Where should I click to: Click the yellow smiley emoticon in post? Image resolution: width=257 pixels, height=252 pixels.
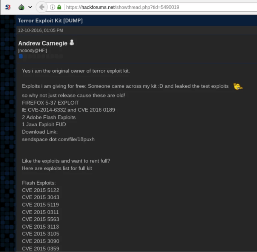click(x=237, y=86)
